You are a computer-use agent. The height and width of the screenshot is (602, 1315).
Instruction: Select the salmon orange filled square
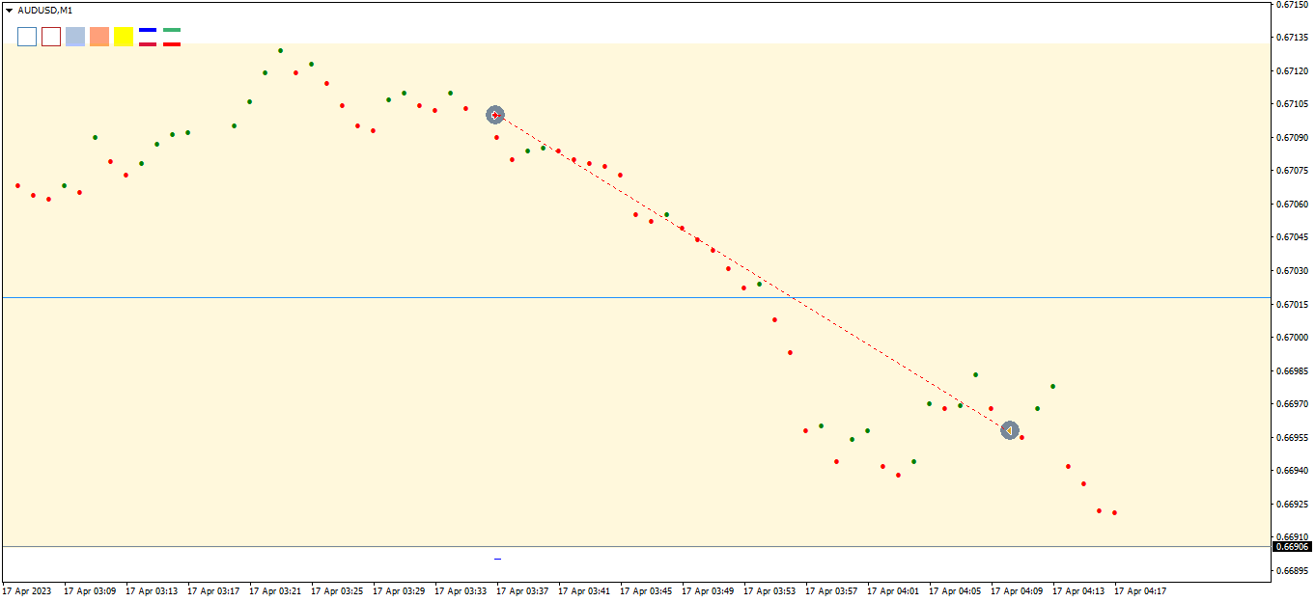[x=99, y=37]
